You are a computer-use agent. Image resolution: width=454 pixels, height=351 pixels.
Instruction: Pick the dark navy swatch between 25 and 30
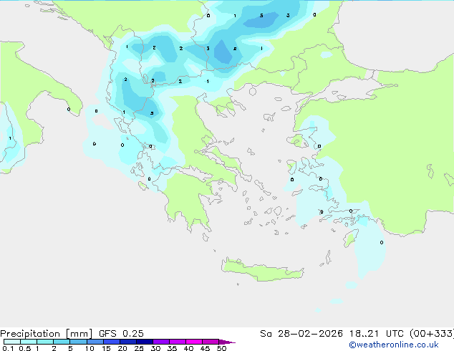[x=144, y=342]
